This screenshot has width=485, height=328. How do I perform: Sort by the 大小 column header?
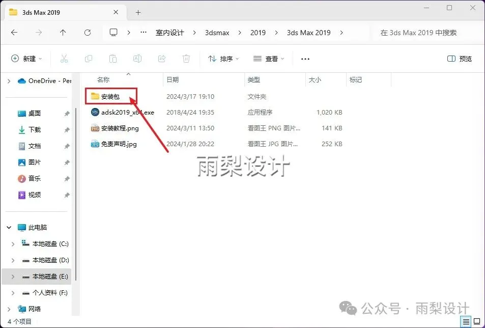click(315, 80)
